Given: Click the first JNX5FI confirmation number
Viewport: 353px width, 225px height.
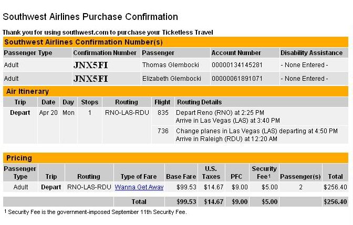Looking at the screenshot, I should tap(90, 65).
